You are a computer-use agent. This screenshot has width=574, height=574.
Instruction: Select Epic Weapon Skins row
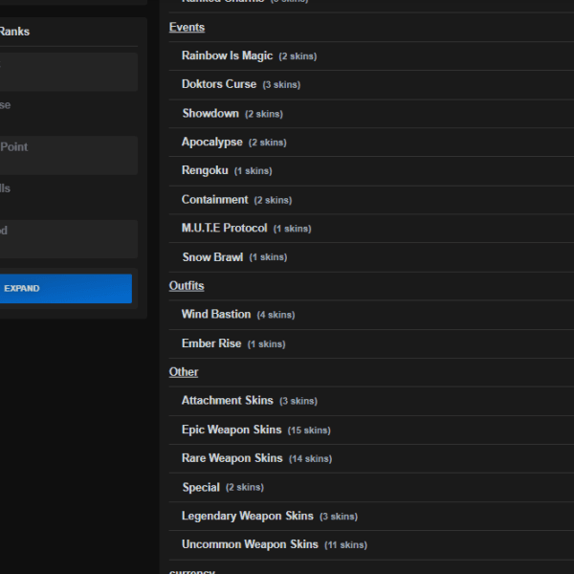pos(371,430)
